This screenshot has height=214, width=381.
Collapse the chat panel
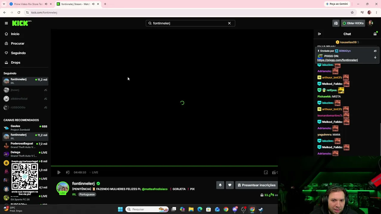pos(319,34)
